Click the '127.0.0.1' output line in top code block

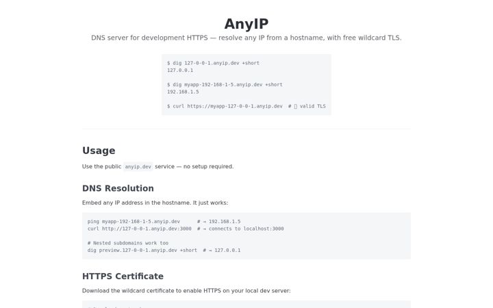pos(180,70)
